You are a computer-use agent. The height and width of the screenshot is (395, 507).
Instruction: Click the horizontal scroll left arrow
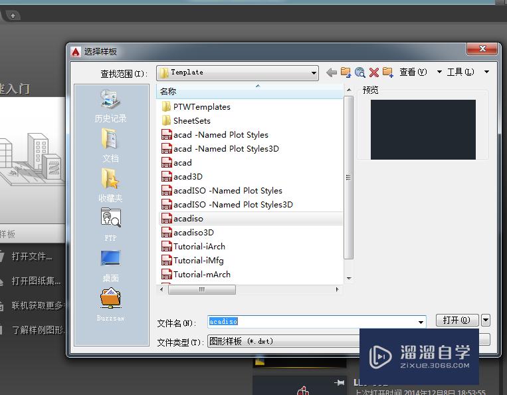(161, 289)
